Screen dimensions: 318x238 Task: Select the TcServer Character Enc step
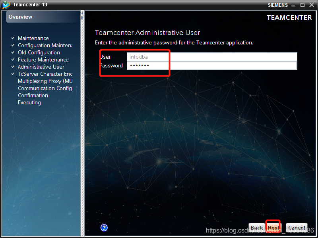pyautogui.click(x=45, y=74)
